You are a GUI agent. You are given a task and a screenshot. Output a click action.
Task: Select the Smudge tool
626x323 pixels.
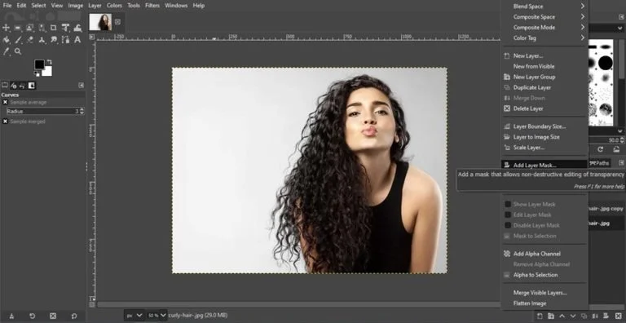point(54,40)
